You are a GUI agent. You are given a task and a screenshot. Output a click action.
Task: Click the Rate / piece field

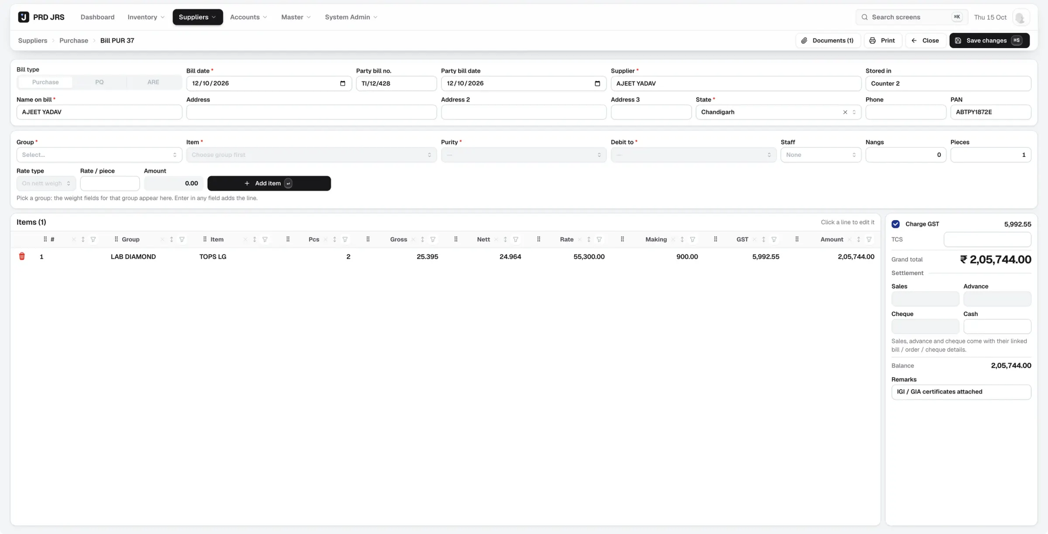(110, 183)
